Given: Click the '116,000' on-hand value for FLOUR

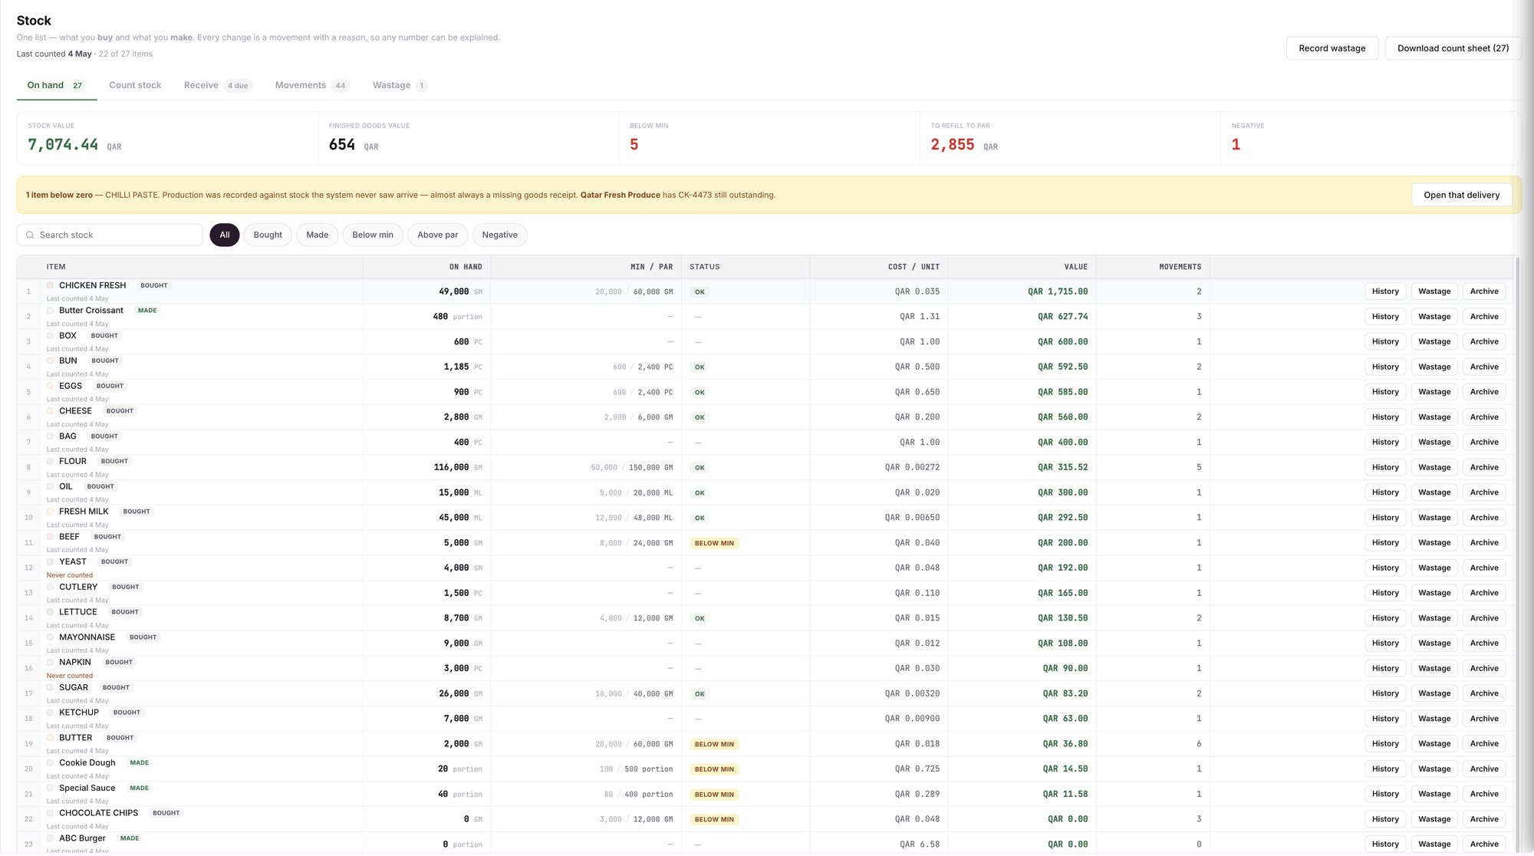Looking at the screenshot, I should pos(451,467).
